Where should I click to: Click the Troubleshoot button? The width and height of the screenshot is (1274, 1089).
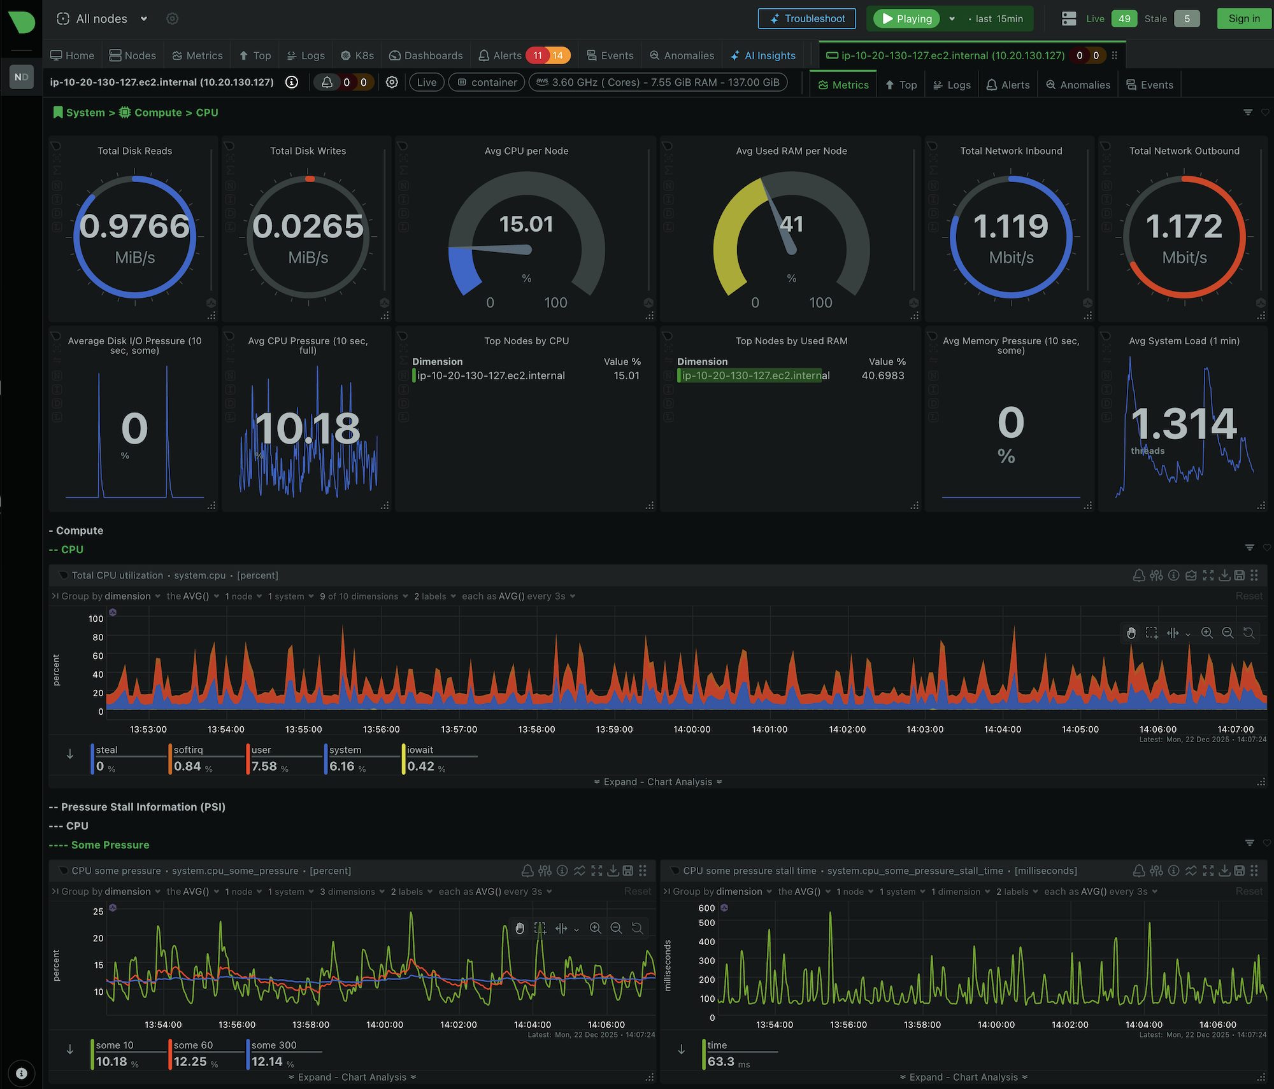pyautogui.click(x=806, y=18)
